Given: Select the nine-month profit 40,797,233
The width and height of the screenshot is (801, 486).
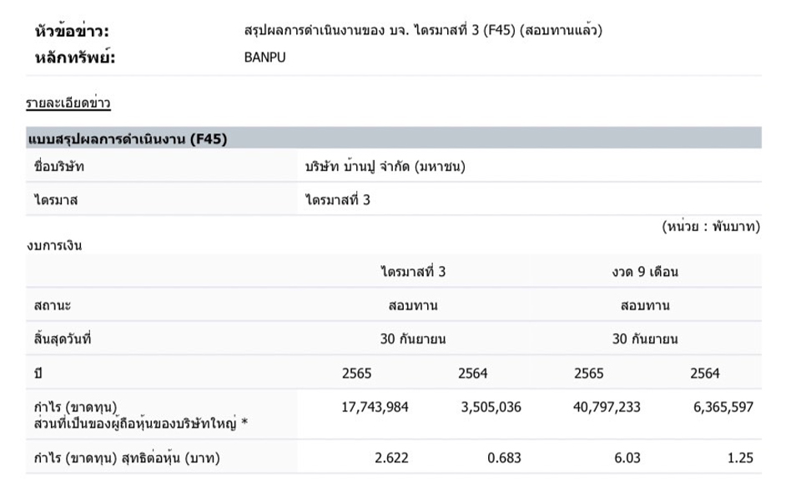Looking at the screenshot, I should point(607,408).
